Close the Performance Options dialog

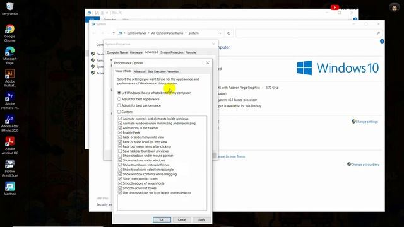pos(208,63)
